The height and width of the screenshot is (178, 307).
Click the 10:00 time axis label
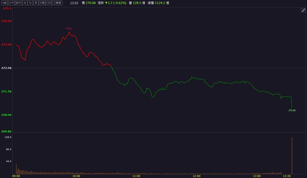click(x=76, y=176)
